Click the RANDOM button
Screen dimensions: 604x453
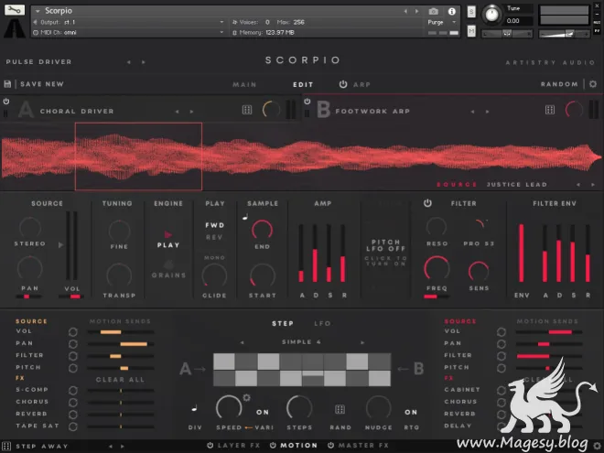[559, 84]
